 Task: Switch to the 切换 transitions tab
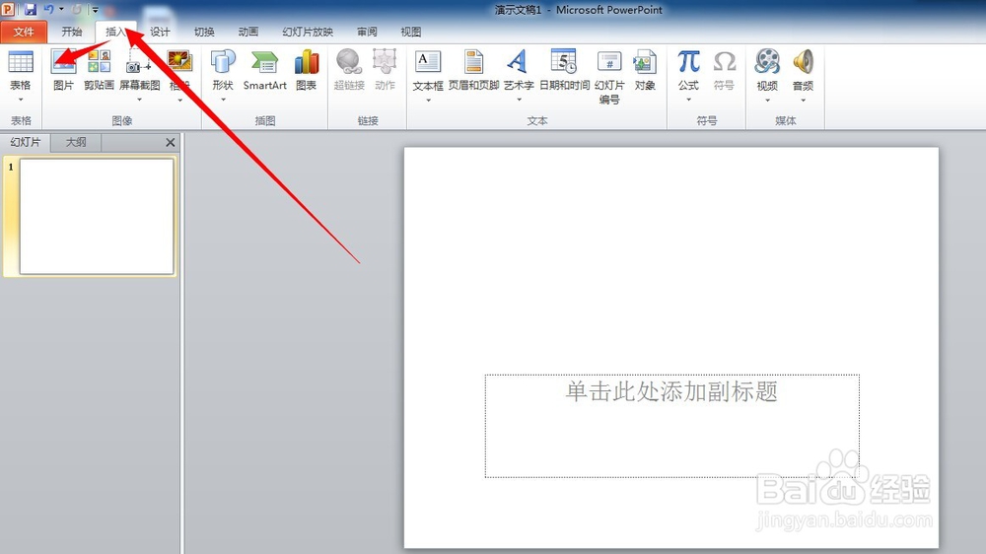(x=204, y=32)
